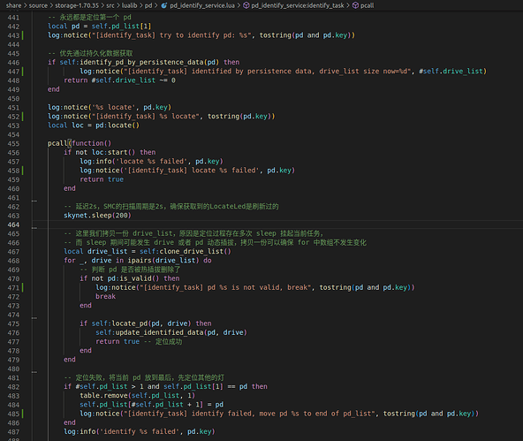The image size is (523, 441).
Task: Click the Lua file icon in breadcrumbs
Action: (164, 5)
